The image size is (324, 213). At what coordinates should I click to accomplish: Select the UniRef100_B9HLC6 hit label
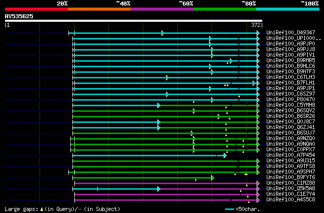click(291, 66)
